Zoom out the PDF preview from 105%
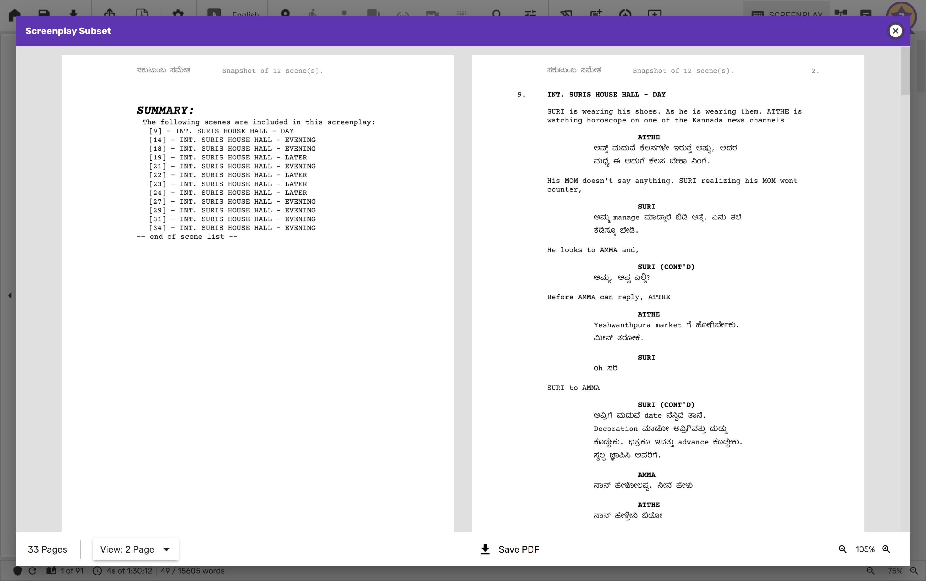The image size is (926, 581). (x=842, y=549)
